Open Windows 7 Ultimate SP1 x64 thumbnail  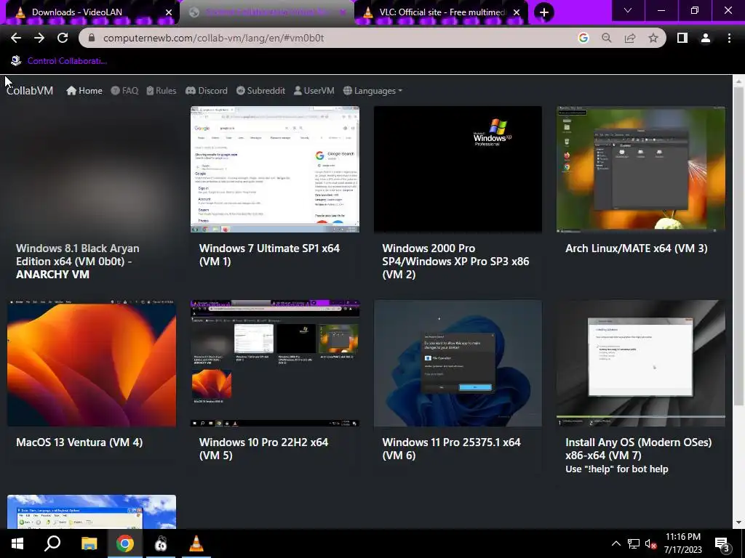[x=274, y=169]
